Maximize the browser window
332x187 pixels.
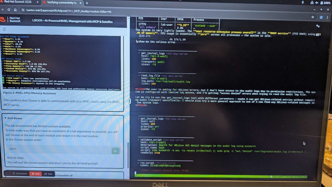click(322, 10)
